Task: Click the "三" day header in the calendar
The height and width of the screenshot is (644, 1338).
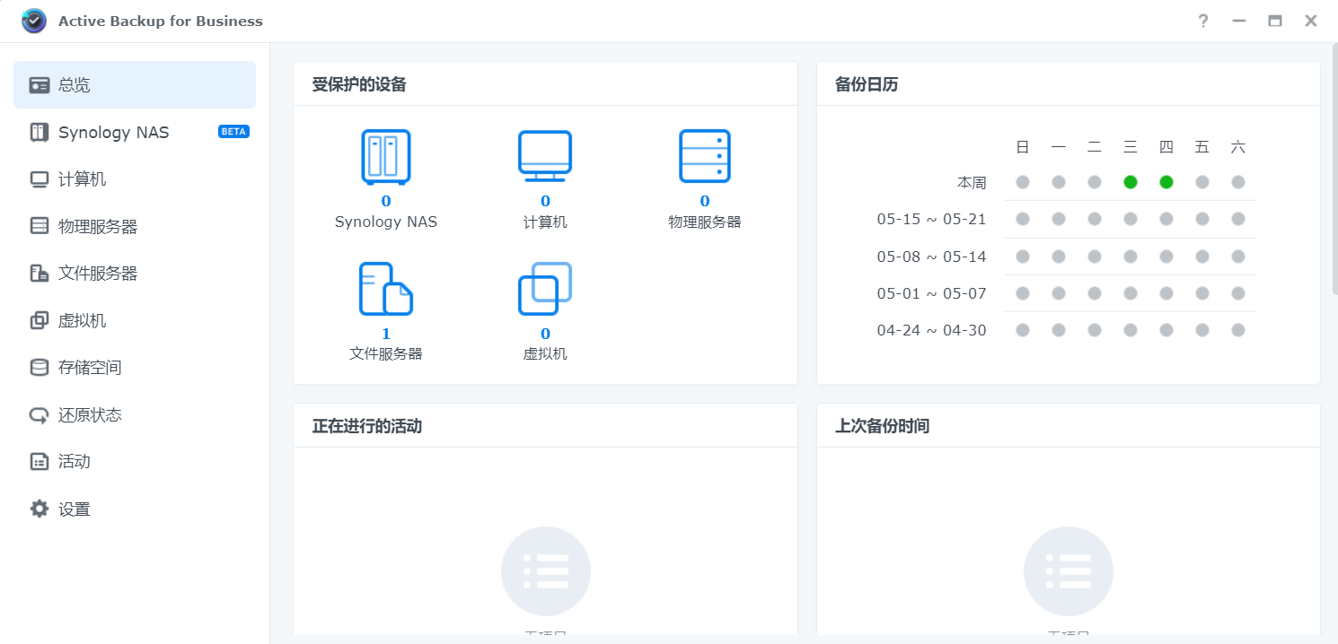Action: pyautogui.click(x=1131, y=147)
